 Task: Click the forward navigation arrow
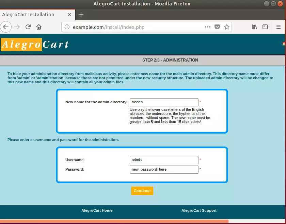pyautogui.click(x=17, y=27)
